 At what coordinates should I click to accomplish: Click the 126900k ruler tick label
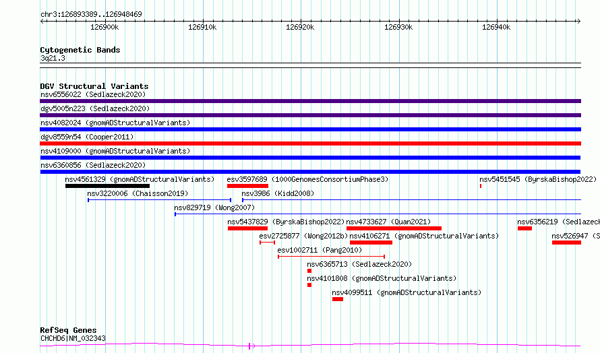click(104, 27)
